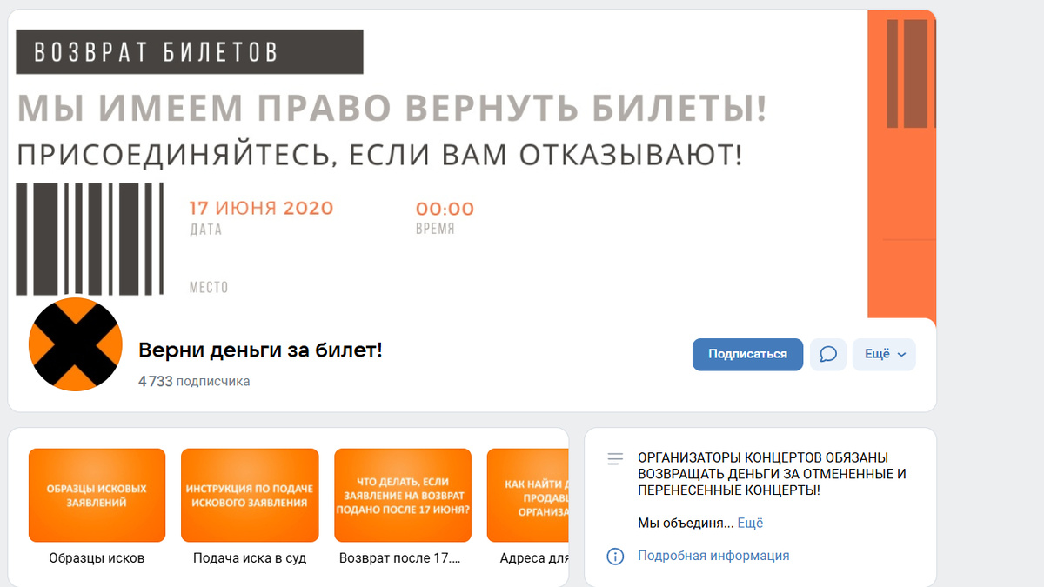The width and height of the screenshot is (1044, 587).
Task: Click the «Подписаться» button
Action: tap(747, 354)
